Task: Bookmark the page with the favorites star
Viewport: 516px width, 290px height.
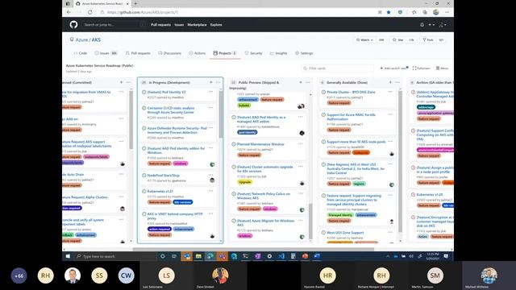Action: point(389,12)
